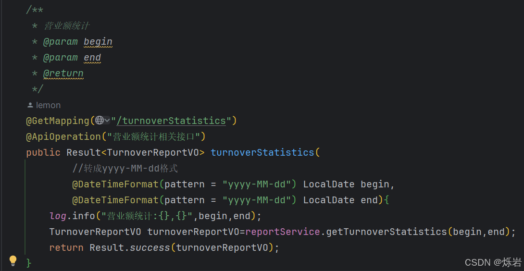The height and width of the screenshot is (271, 524).
Task: Click the turnoverReportVO local variable declaration
Action: (193, 232)
